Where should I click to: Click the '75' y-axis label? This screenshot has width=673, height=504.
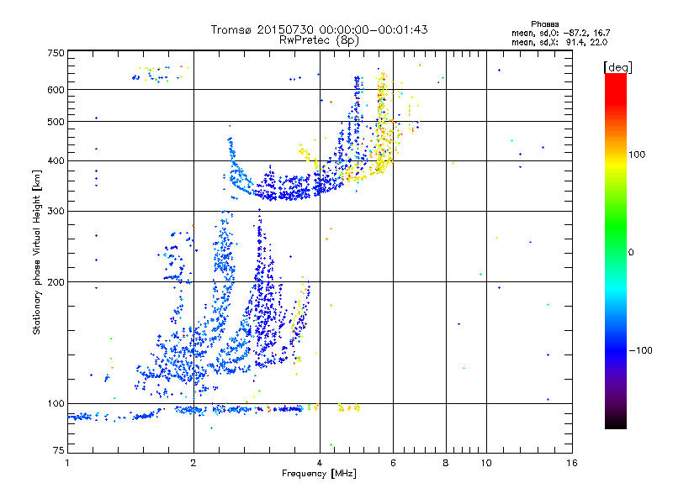point(59,450)
